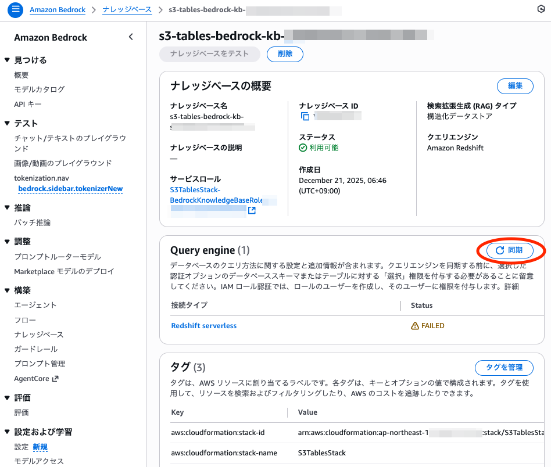This screenshot has height=467, width=551.
Task: Open the navigation hamburger menu
Action: [15, 10]
